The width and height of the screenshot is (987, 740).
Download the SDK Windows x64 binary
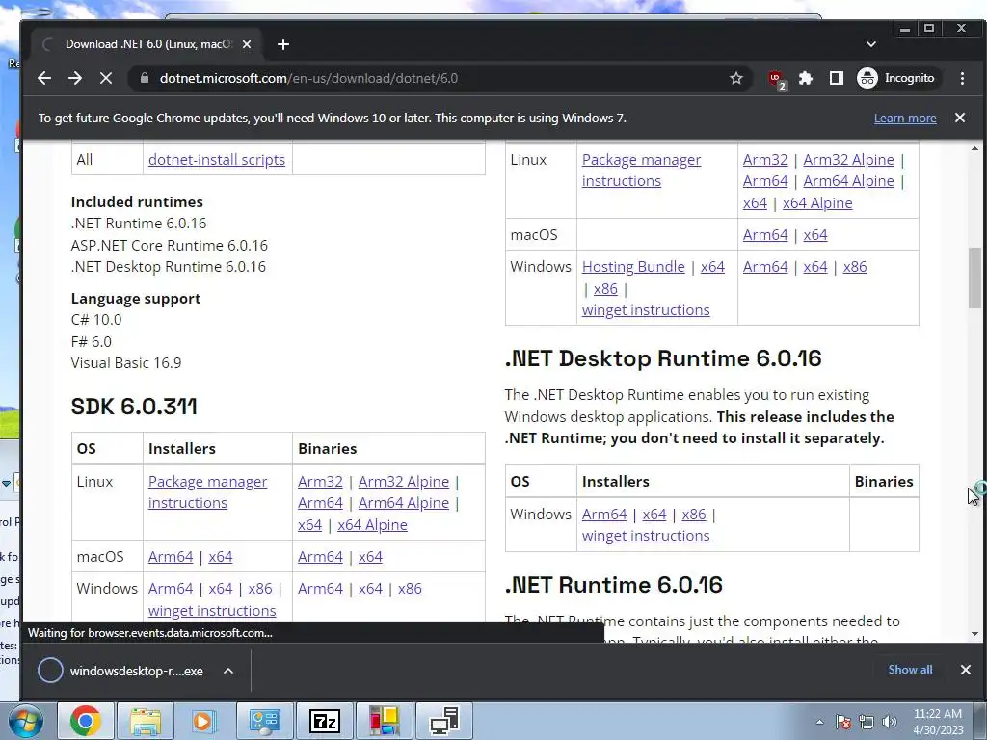pyautogui.click(x=370, y=589)
